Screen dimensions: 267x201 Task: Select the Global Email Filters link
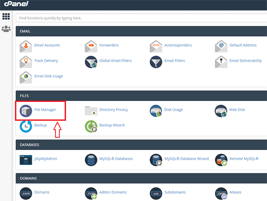coord(115,61)
